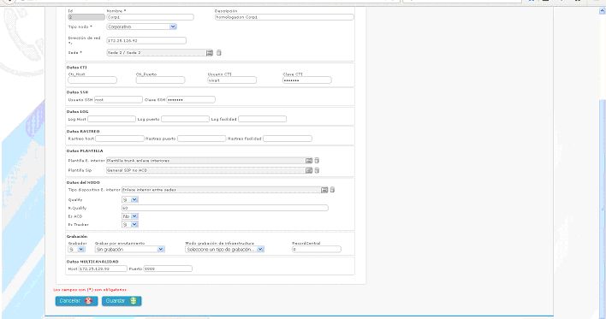Clear Tipo dispositivo E. interior with trash icon
This screenshot has width=606, height=319.
coord(332,190)
